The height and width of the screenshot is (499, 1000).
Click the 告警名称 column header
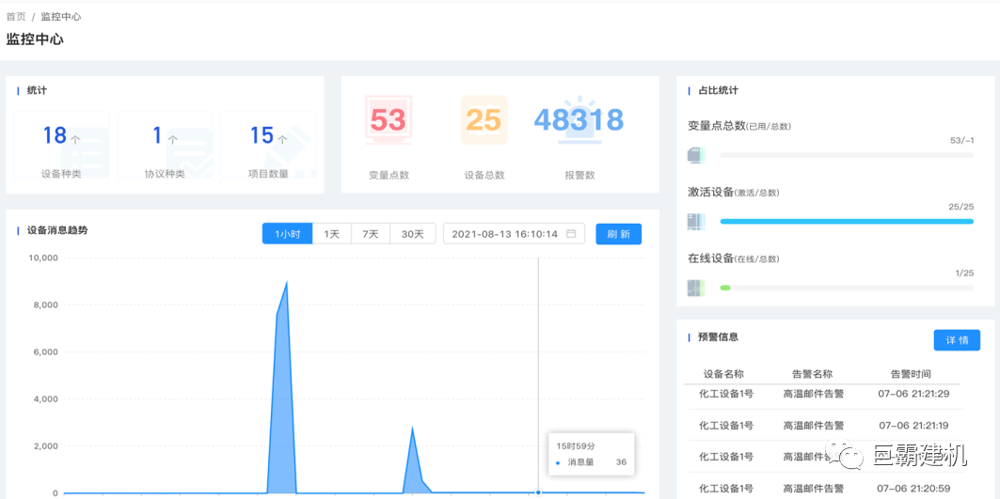pyautogui.click(x=813, y=374)
